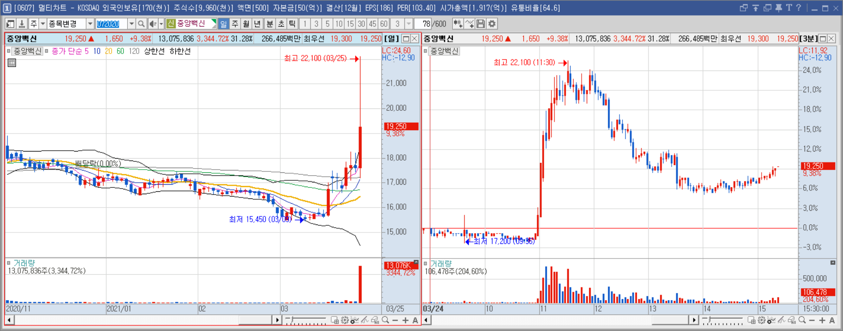Click the data table grid icon on daily chart

pos(12,63)
